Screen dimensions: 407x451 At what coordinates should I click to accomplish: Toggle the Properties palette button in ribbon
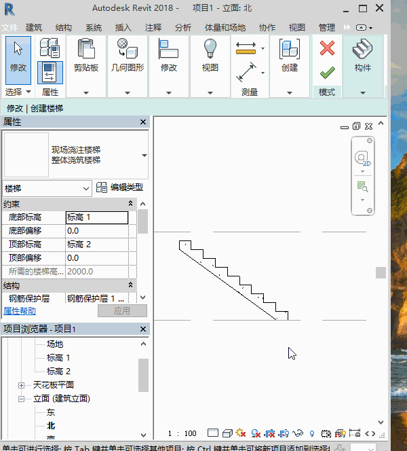point(50,72)
